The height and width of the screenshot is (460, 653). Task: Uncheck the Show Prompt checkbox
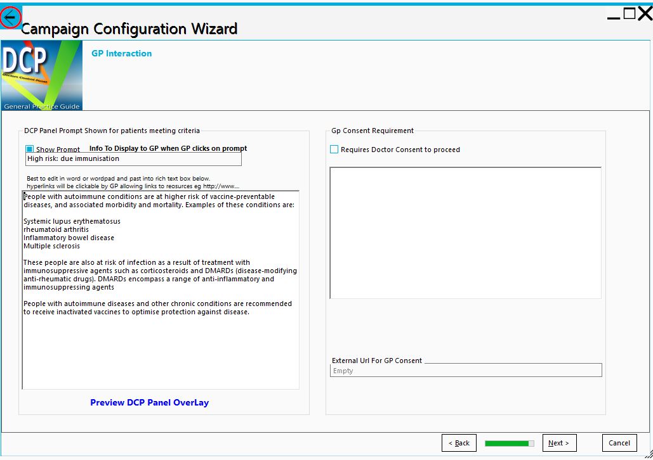(x=30, y=150)
